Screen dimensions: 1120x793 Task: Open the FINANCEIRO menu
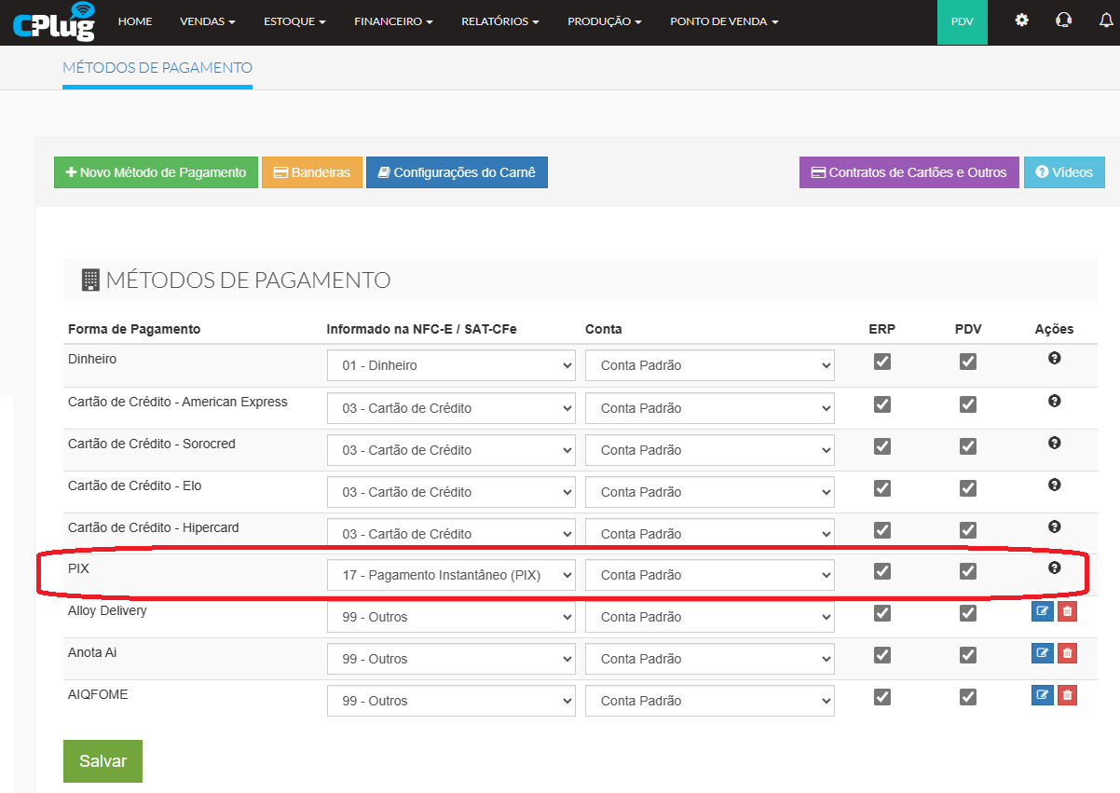pos(393,21)
